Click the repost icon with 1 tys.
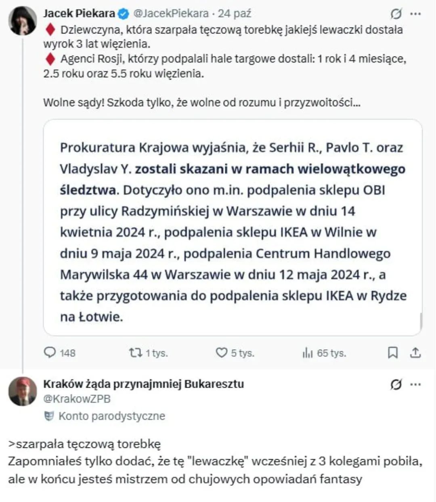Screen dimensions: 436x502 pos(136,353)
